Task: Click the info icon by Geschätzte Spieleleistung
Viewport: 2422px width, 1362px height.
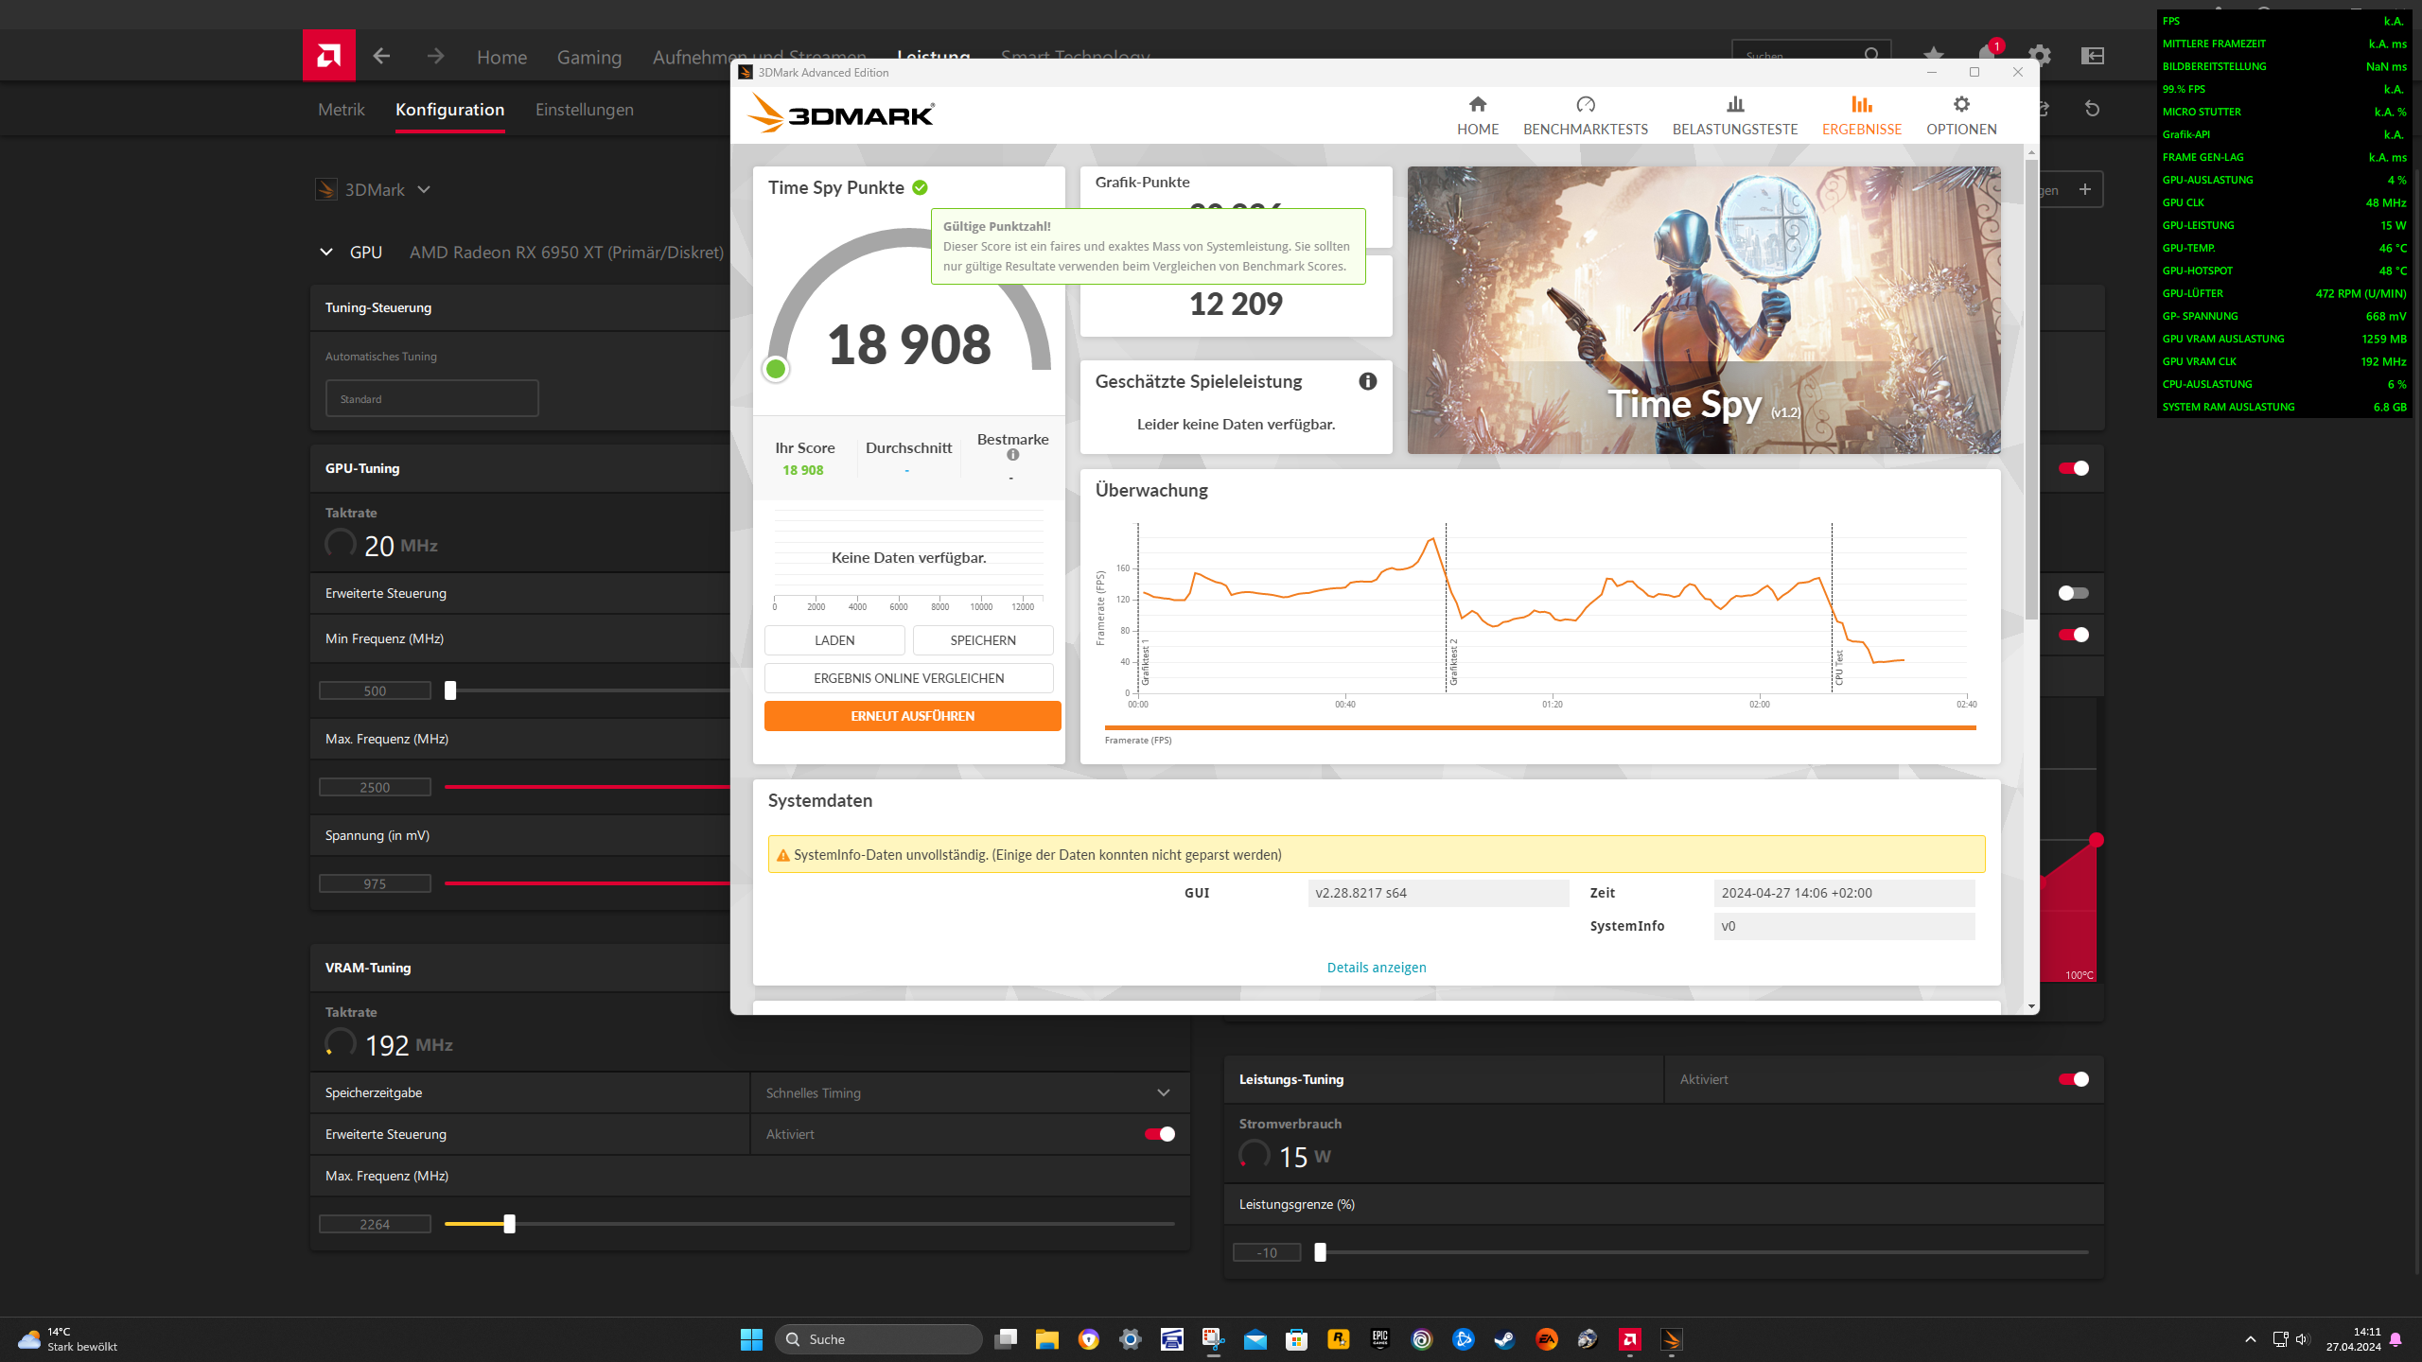Action: tap(1367, 381)
